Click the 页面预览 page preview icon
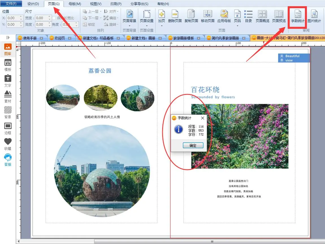The image size is (325, 244). point(279,16)
